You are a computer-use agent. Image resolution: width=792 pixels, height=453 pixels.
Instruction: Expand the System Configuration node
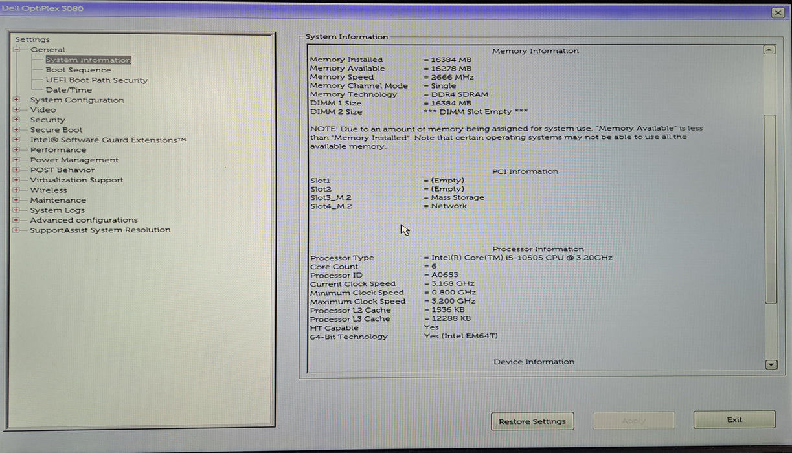click(17, 100)
